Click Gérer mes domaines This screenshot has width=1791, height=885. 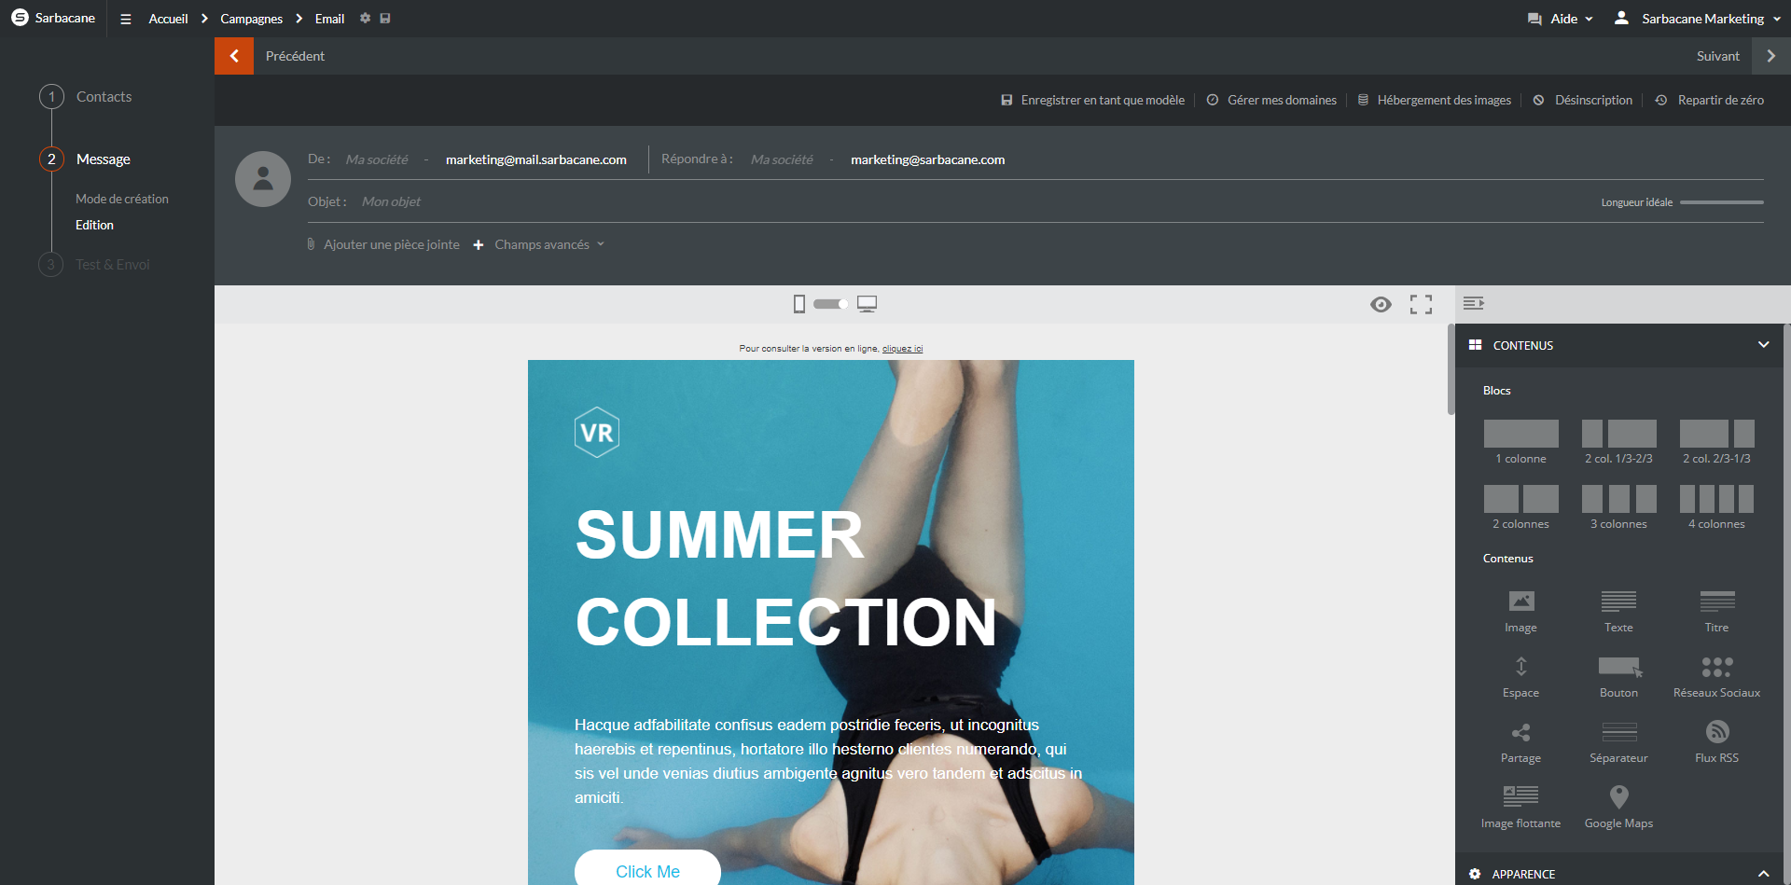click(x=1271, y=100)
